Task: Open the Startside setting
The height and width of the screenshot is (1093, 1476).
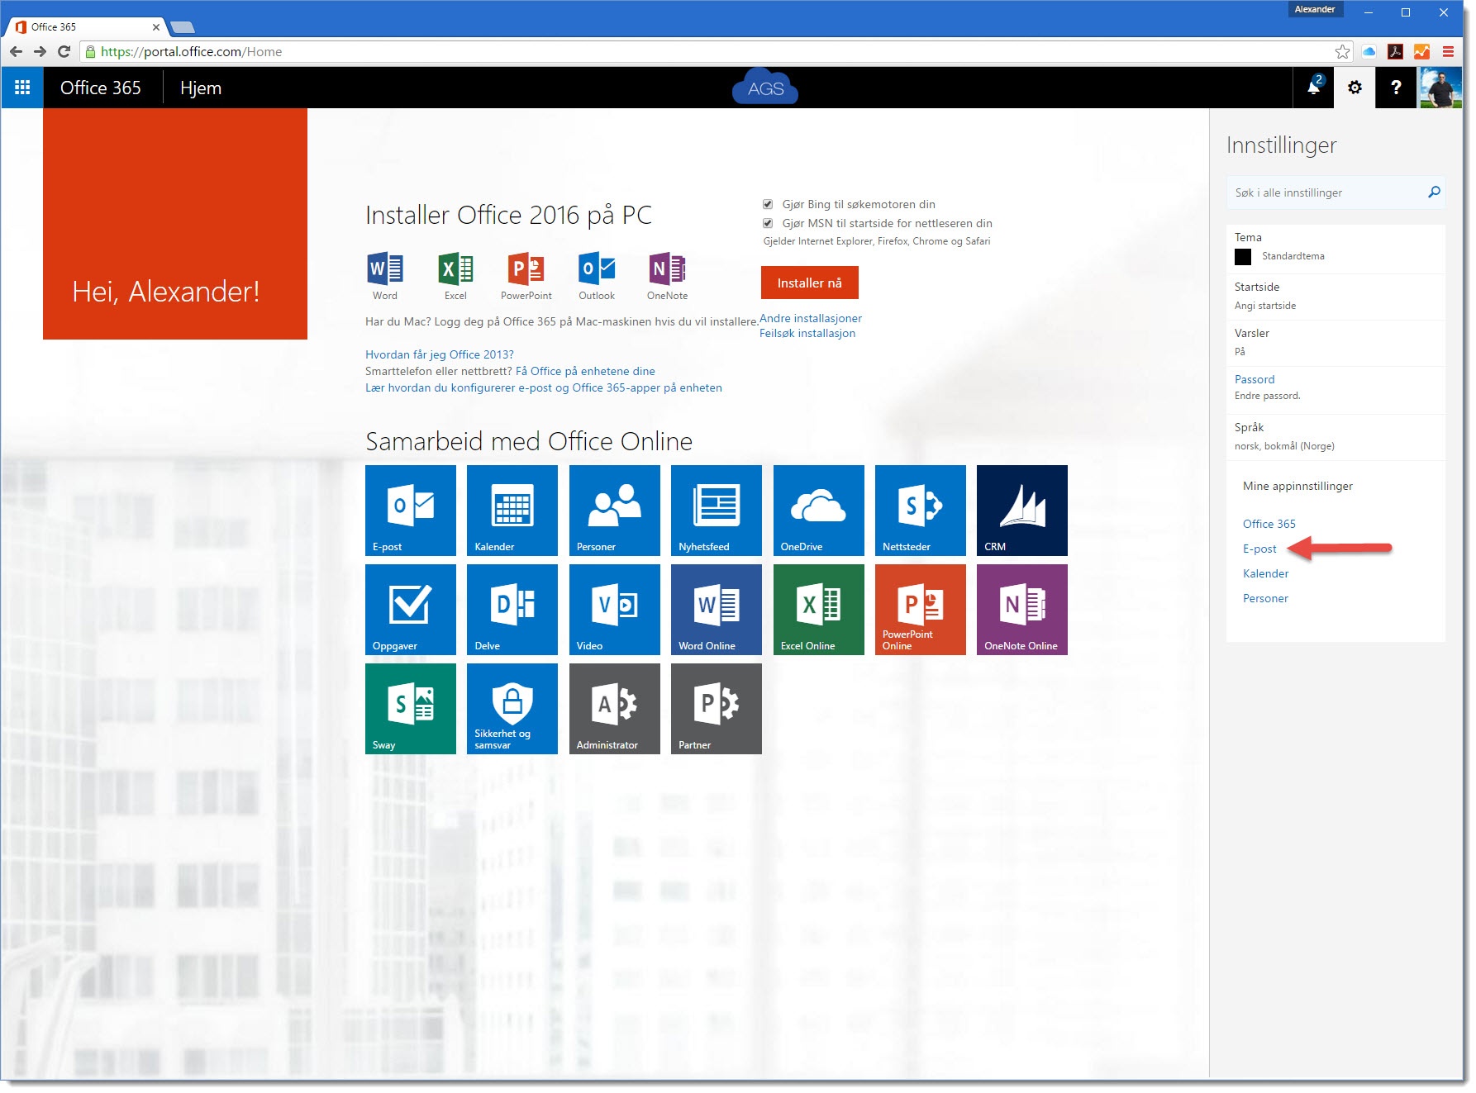Action: click(1336, 296)
